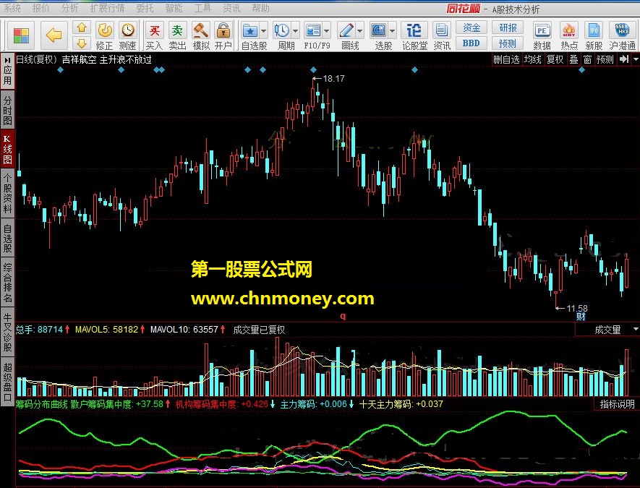Open the 扩展行情 menu
This screenshot has width=640, height=488.
(x=107, y=8)
